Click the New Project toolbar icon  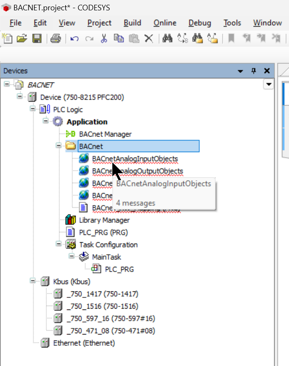[7, 38]
